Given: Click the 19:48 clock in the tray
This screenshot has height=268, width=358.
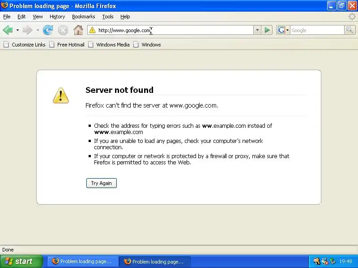Looking at the screenshot, I should pyautogui.click(x=345, y=261).
